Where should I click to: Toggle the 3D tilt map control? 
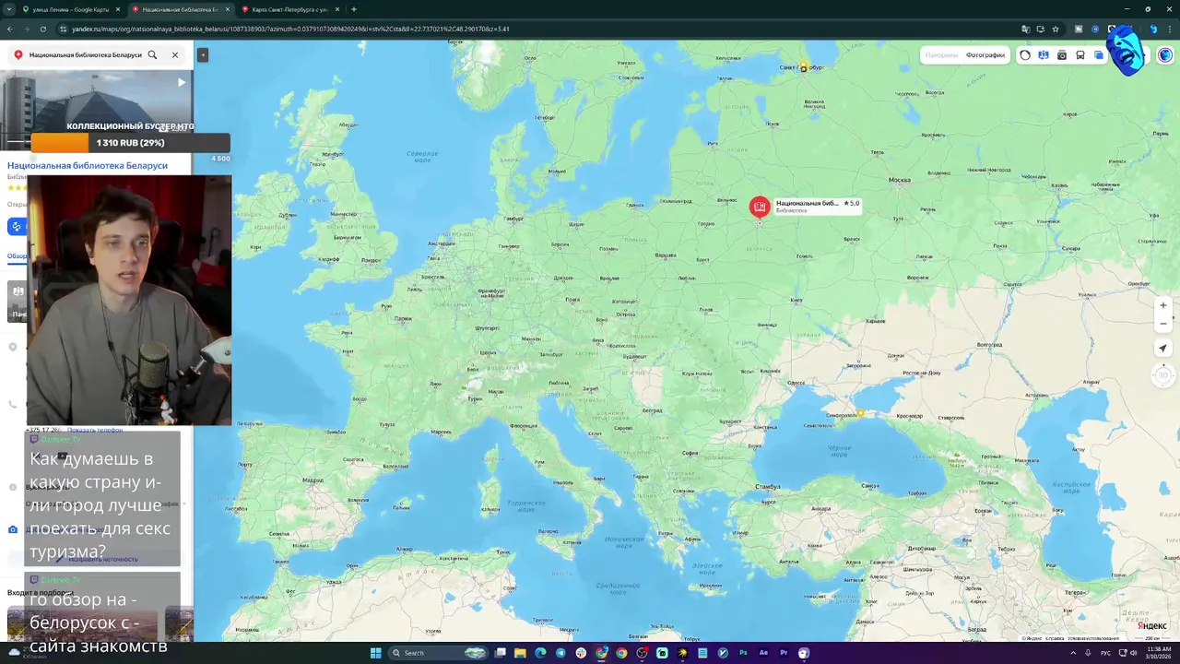click(x=1163, y=375)
